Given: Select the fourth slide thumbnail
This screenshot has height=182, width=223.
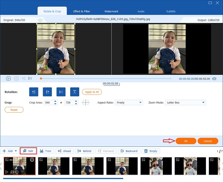Looking at the screenshot, I should click(122, 166).
